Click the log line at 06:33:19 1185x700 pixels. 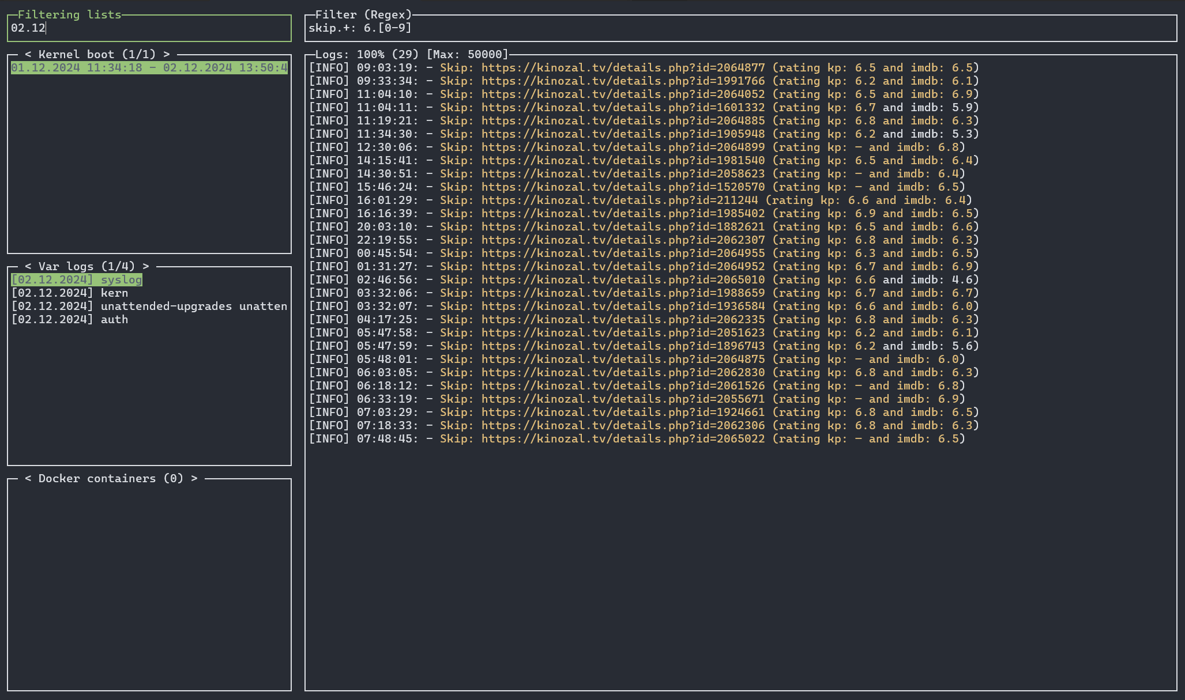coord(637,399)
